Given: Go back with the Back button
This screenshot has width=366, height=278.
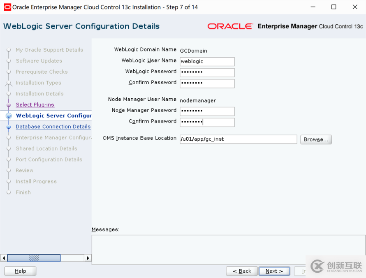Looking at the screenshot, I should click(x=242, y=271).
